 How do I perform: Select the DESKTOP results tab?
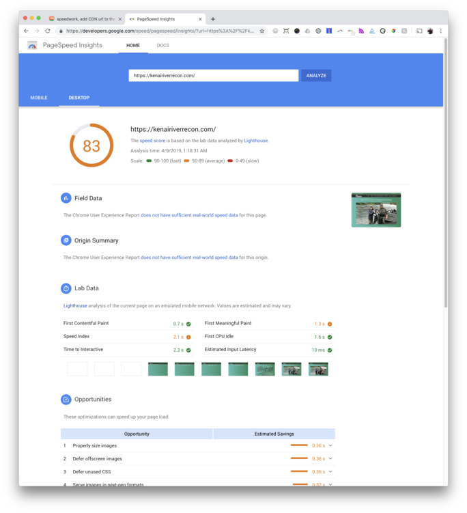tap(79, 98)
